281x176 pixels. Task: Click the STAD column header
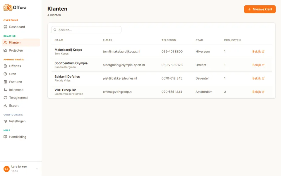point(199,40)
